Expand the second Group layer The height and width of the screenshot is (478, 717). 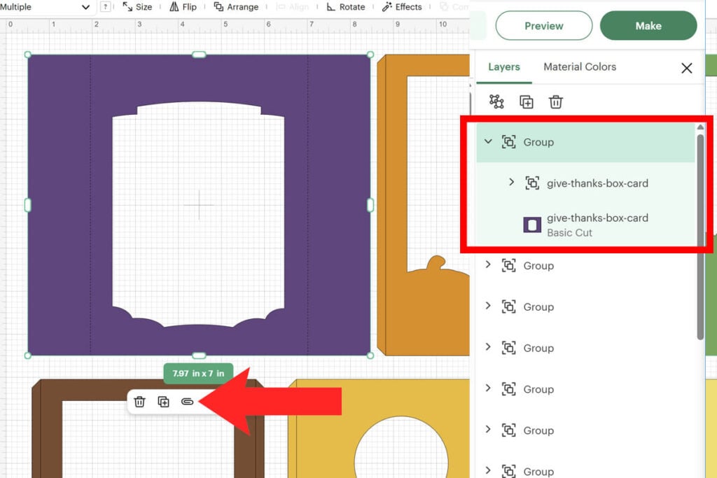pos(488,265)
